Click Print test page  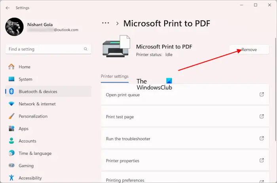pyautogui.click(x=185, y=117)
